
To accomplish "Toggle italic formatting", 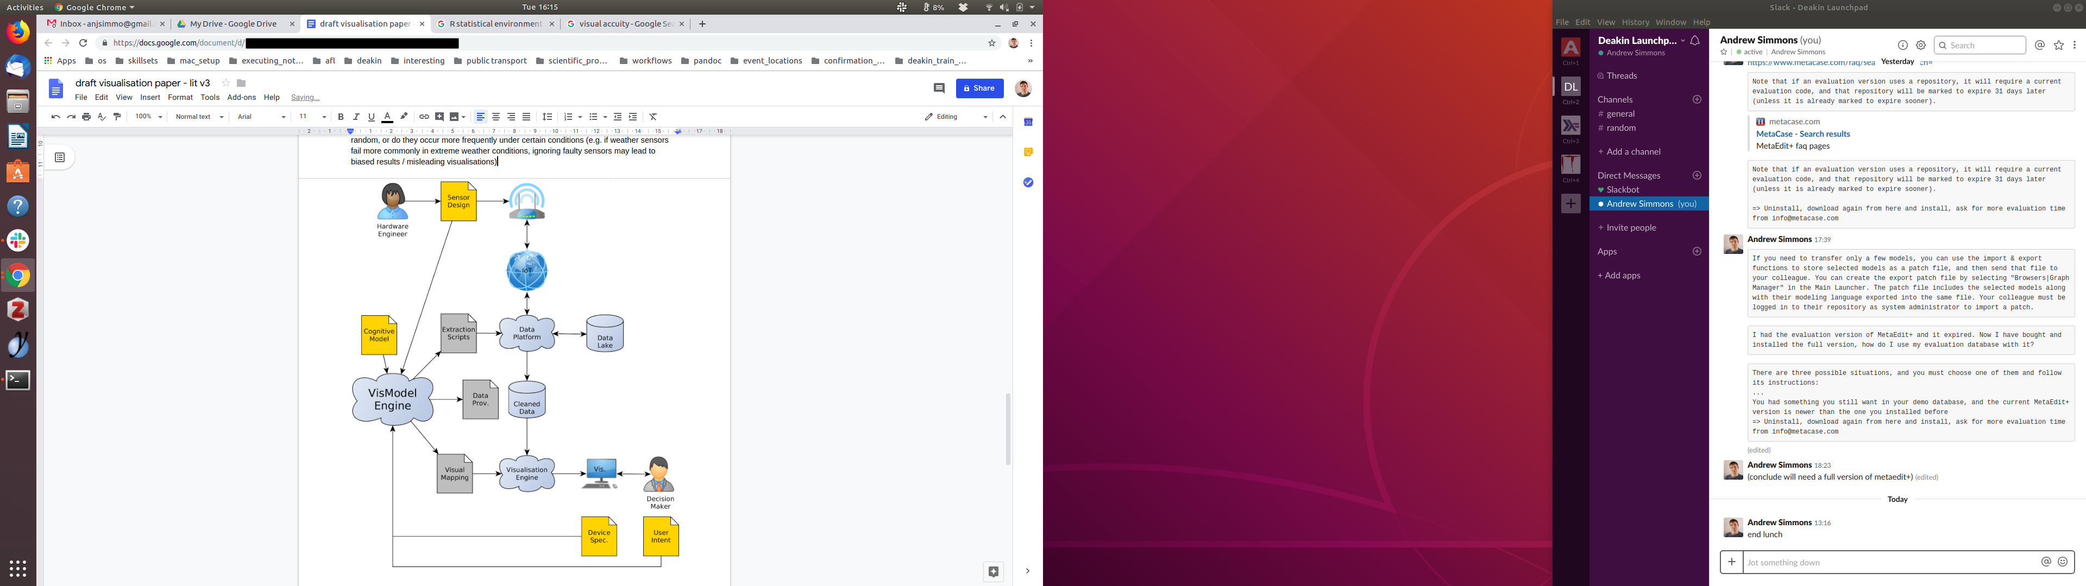I will tap(356, 117).
